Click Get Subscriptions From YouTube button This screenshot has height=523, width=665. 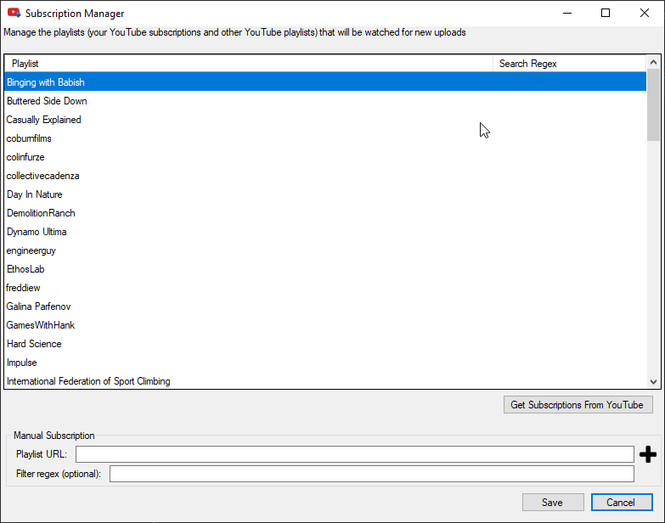578,405
